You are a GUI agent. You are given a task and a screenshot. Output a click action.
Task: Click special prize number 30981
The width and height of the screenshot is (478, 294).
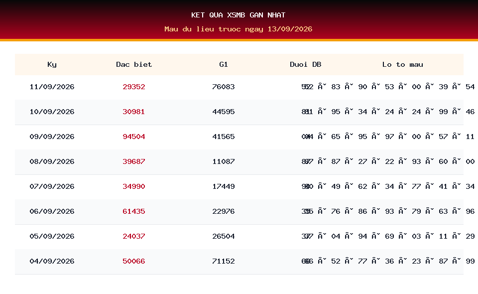click(x=134, y=112)
